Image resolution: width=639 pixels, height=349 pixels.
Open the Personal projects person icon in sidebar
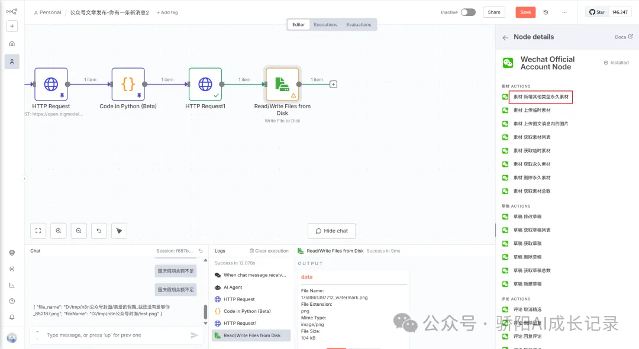tap(12, 62)
